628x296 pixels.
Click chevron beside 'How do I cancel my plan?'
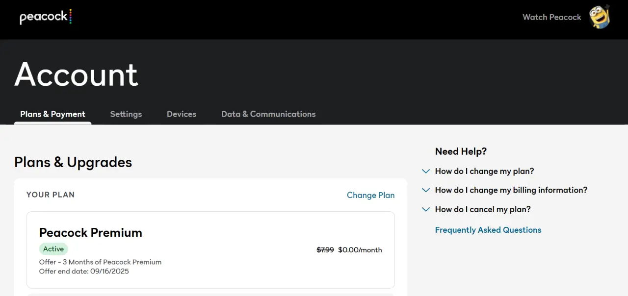(x=426, y=209)
